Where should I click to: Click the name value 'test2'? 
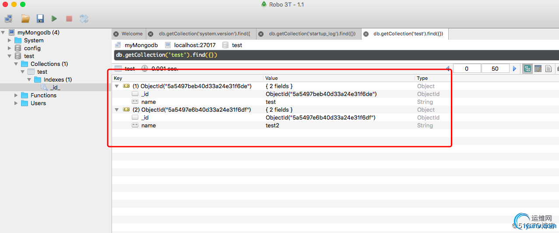(x=272, y=126)
